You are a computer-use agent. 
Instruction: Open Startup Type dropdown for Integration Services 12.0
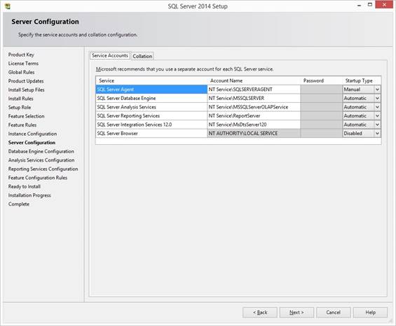(377, 125)
